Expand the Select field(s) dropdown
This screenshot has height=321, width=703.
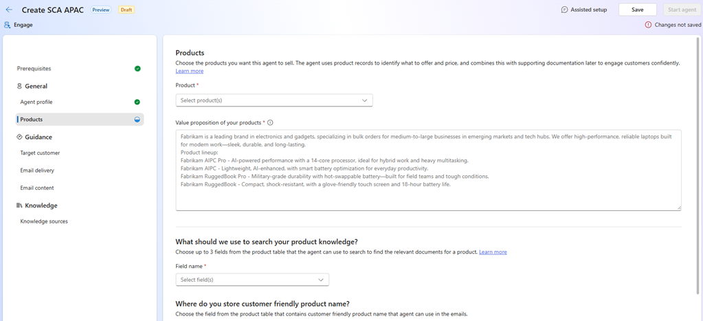coord(252,280)
